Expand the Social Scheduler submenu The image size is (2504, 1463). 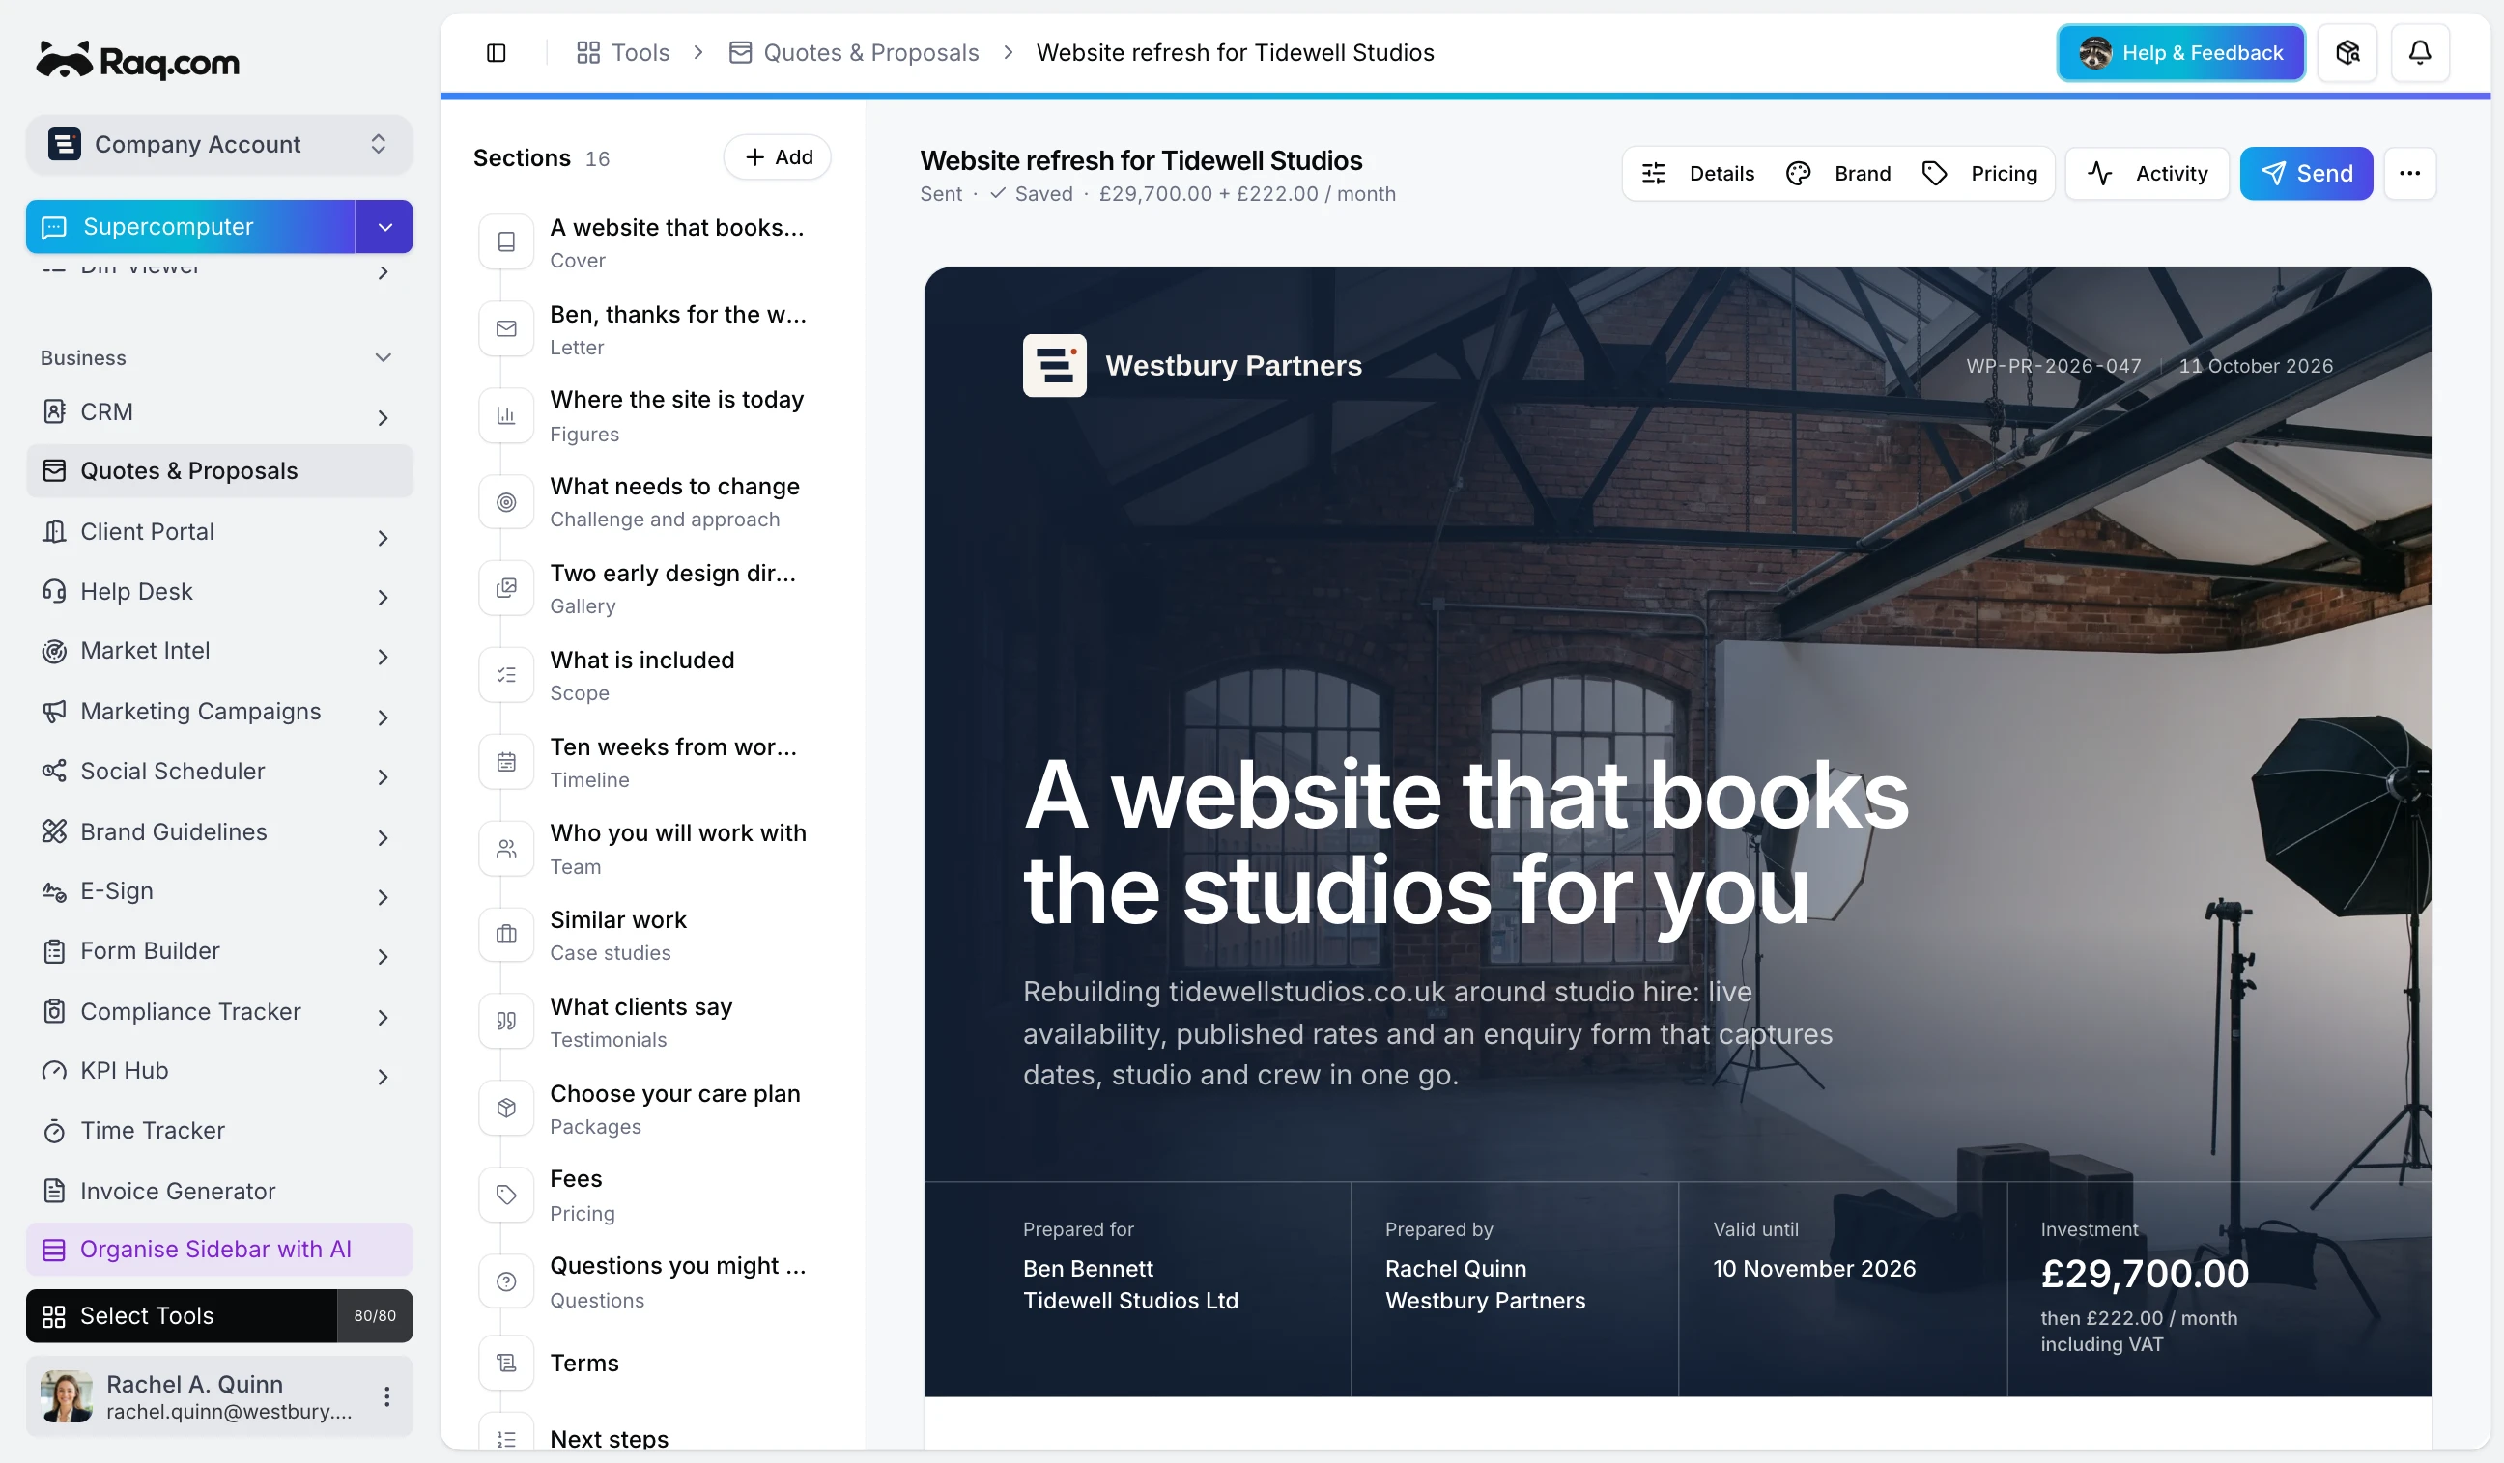pos(383,776)
